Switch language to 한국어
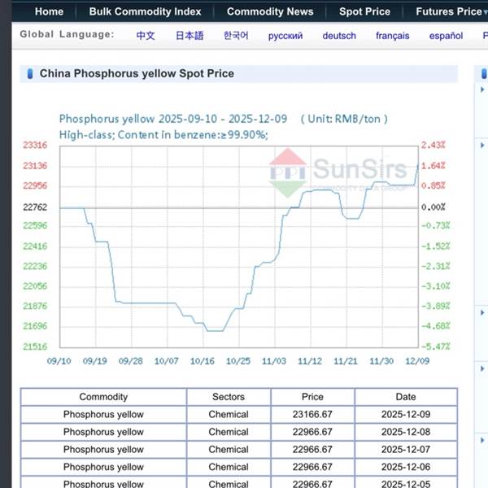Viewport: 488px width, 488px height. tap(236, 36)
